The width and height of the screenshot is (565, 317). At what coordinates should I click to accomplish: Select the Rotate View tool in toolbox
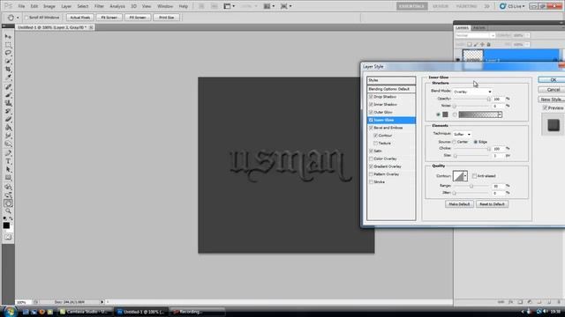click(x=8, y=203)
